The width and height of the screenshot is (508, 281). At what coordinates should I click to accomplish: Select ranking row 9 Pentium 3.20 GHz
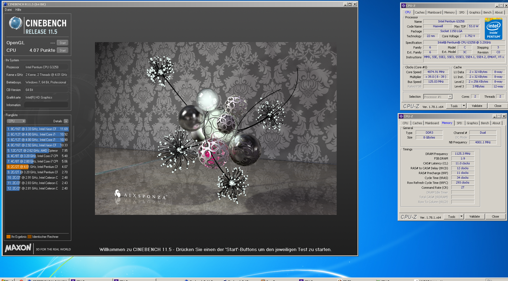click(x=37, y=172)
